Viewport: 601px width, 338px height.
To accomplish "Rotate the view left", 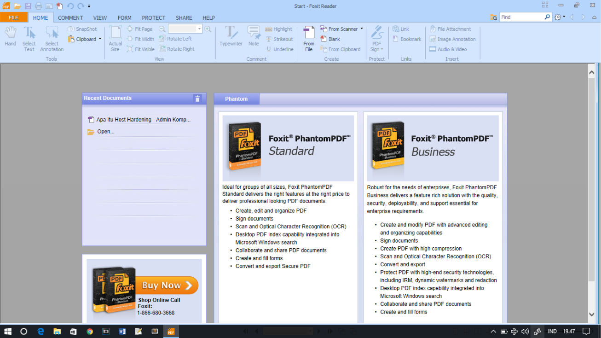I will tap(175, 39).
